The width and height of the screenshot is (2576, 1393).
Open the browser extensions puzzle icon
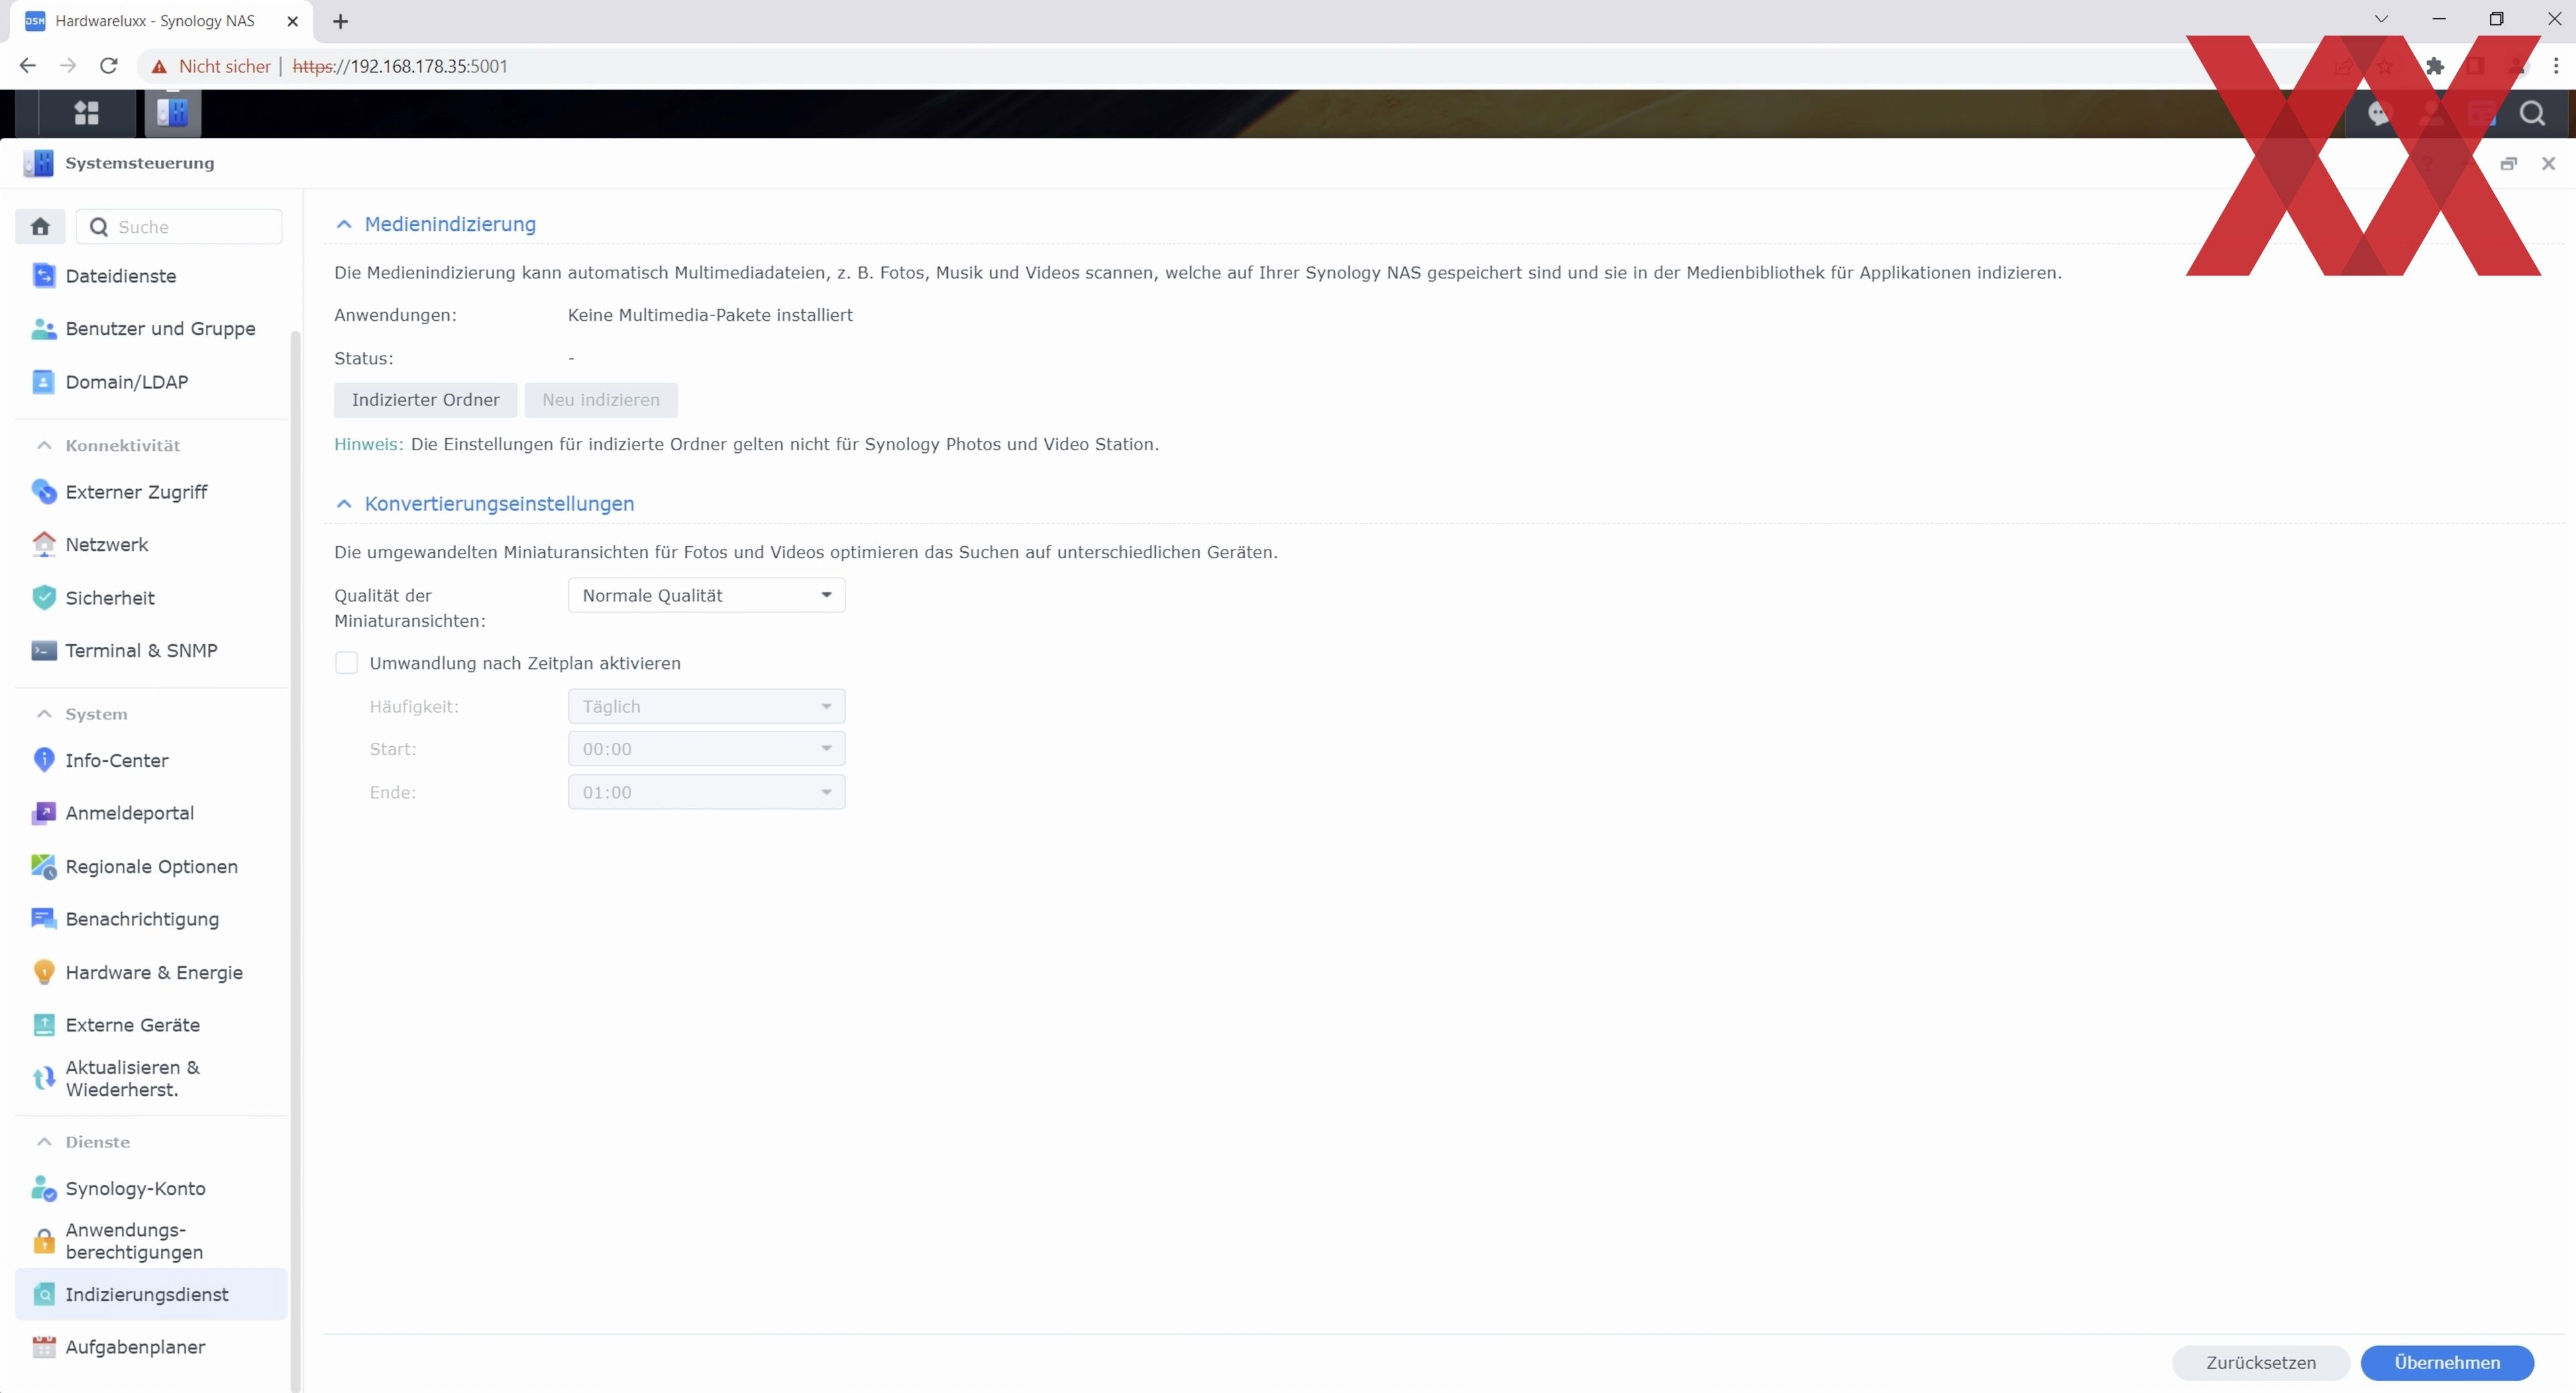pos(2435,66)
